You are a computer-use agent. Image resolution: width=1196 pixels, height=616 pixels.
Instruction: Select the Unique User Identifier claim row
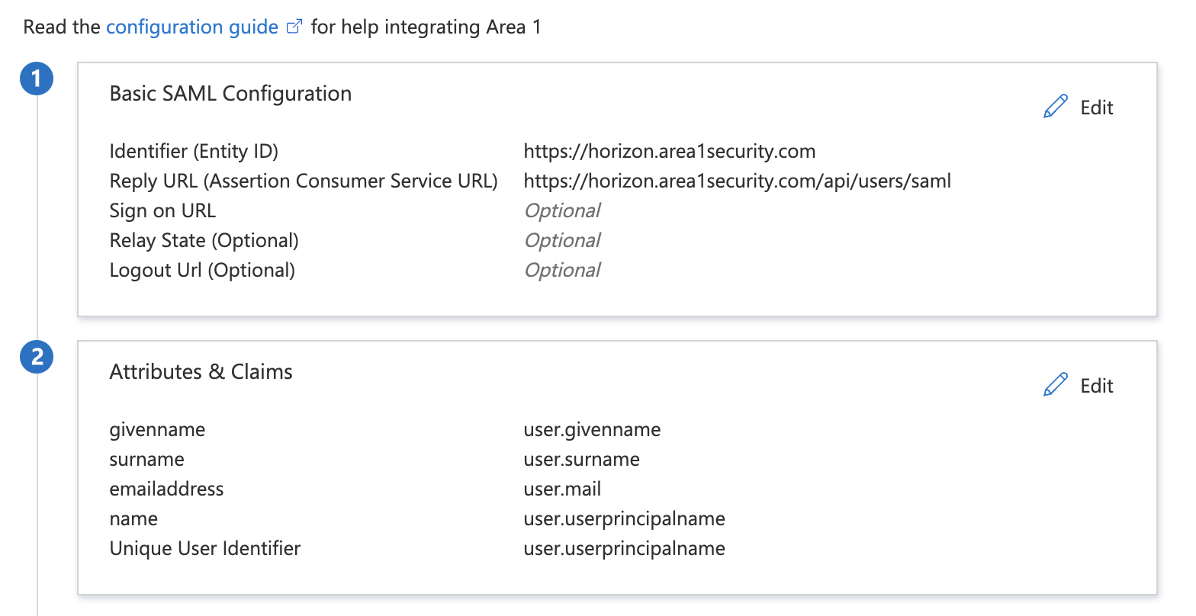pyautogui.click(x=204, y=548)
